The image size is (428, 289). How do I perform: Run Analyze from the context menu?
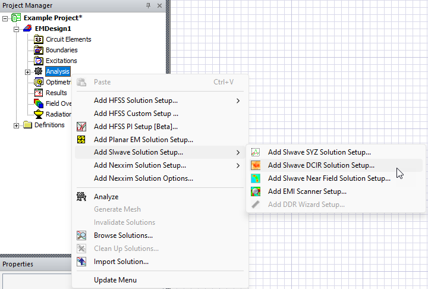[160, 197]
